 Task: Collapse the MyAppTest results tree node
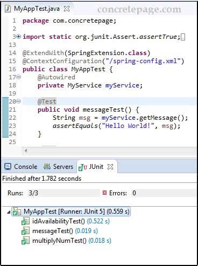[x=9, y=212]
